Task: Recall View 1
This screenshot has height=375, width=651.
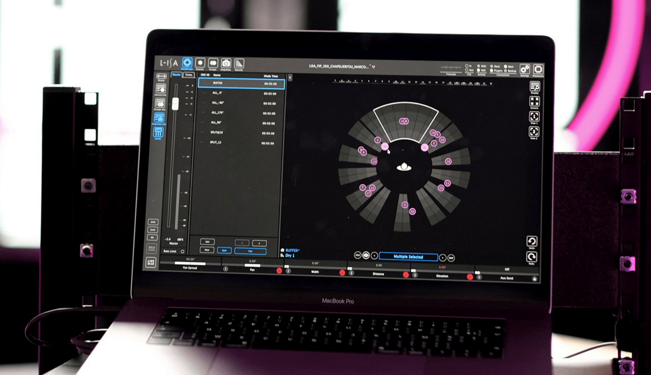Action: [x=534, y=116]
